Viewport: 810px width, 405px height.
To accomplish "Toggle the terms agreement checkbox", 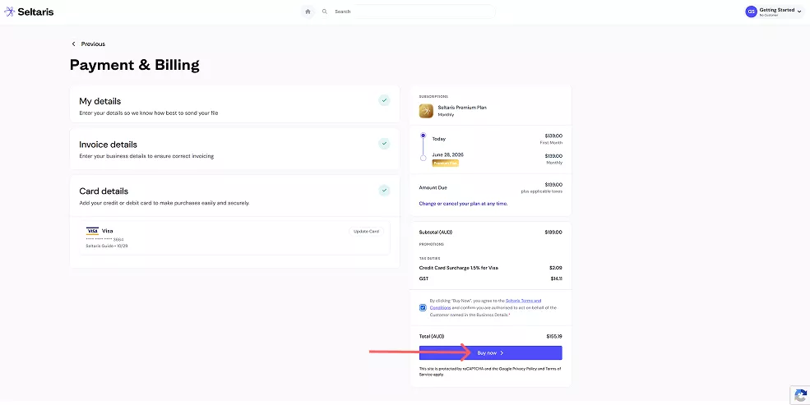I will 423,307.
